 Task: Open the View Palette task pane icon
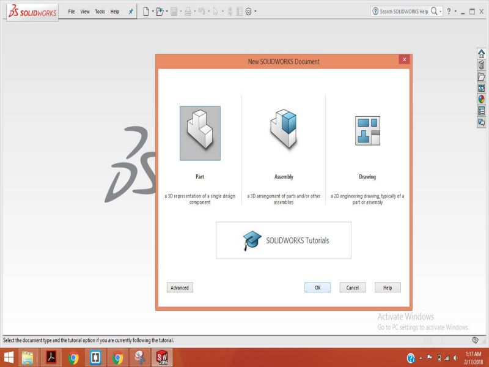click(x=482, y=87)
